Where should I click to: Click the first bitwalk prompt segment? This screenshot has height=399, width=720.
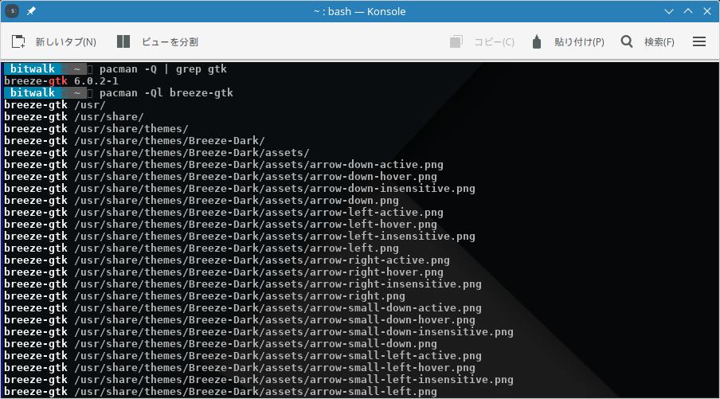[32, 68]
